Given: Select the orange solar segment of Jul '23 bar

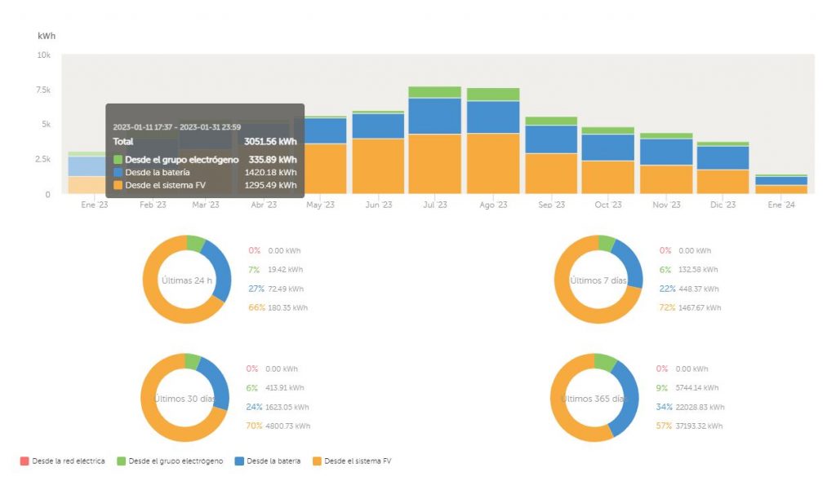Looking at the screenshot, I should click(434, 163).
